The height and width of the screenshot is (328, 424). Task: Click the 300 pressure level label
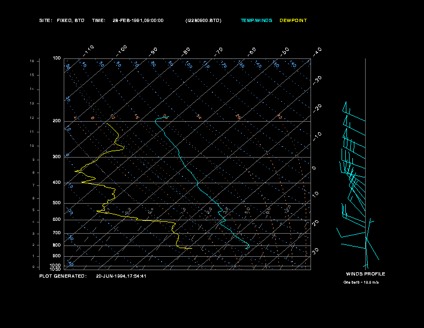click(57, 156)
